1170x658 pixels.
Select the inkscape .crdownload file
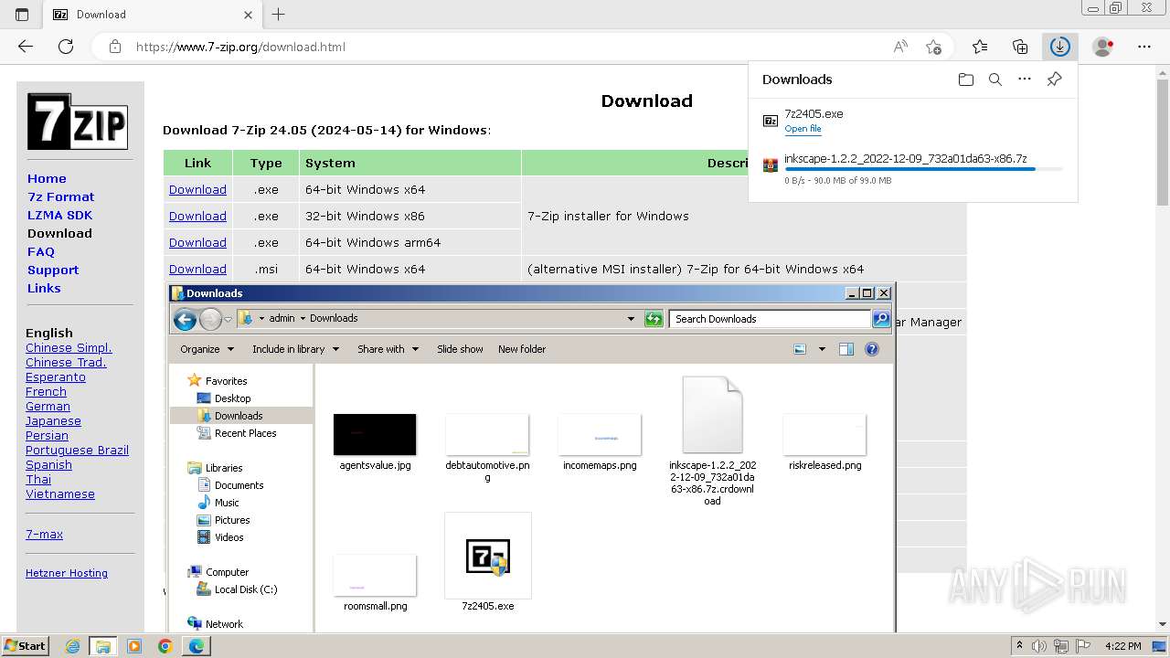point(712,440)
